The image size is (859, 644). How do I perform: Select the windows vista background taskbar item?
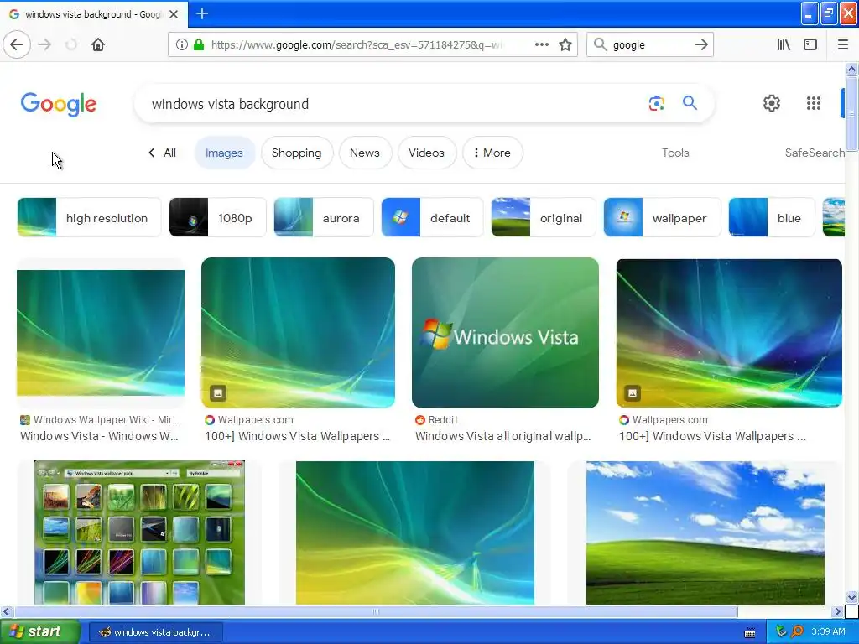click(155, 632)
